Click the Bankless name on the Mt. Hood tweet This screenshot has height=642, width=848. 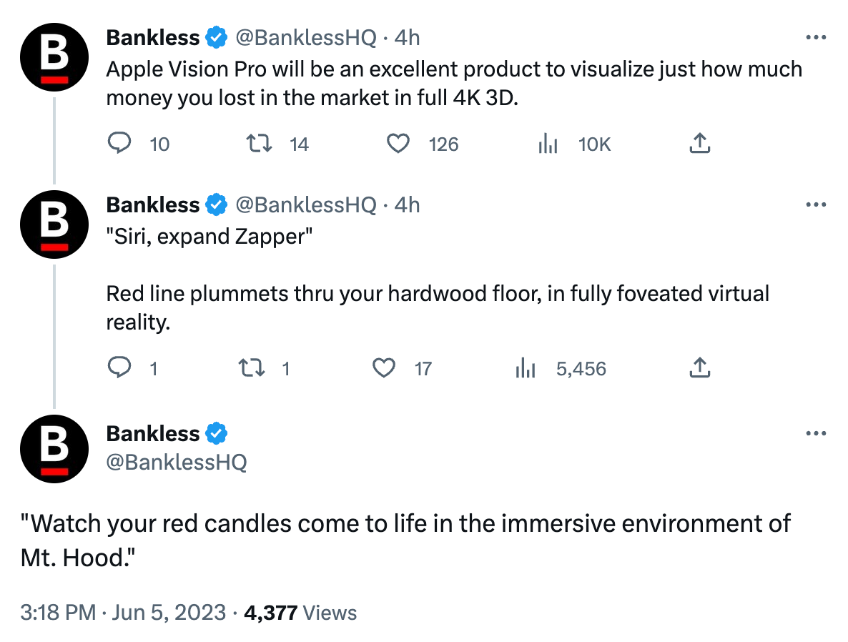153,434
